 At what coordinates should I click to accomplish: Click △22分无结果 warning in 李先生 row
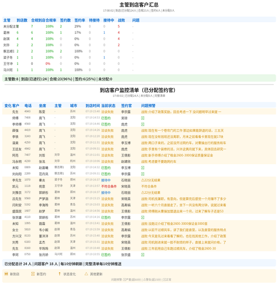pyautogui.click(x=151, y=180)
